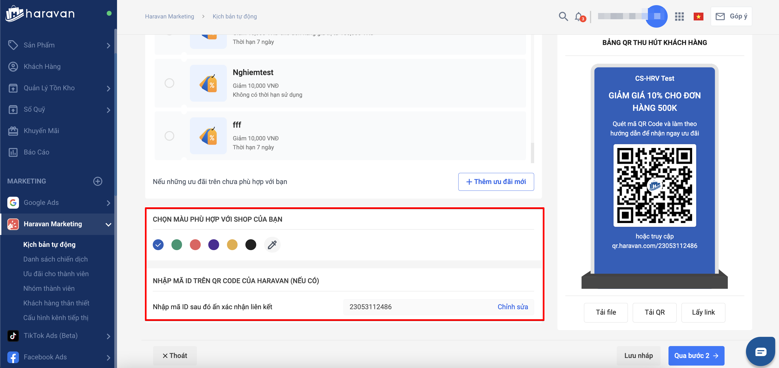Expand the Google Ads chevron

click(x=108, y=203)
